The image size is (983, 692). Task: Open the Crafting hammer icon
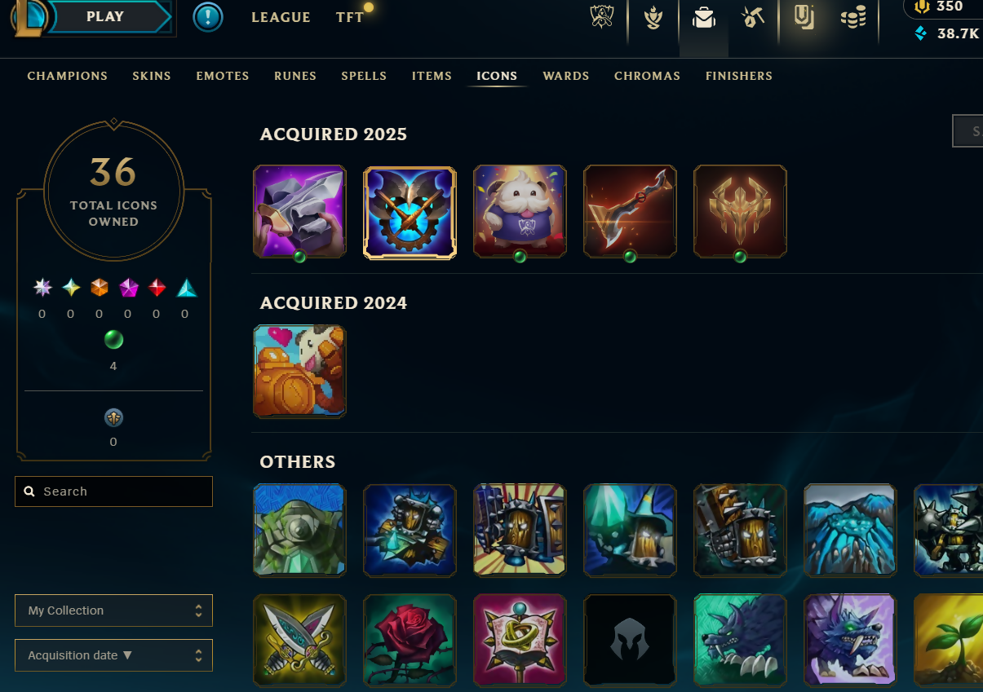pos(753,17)
